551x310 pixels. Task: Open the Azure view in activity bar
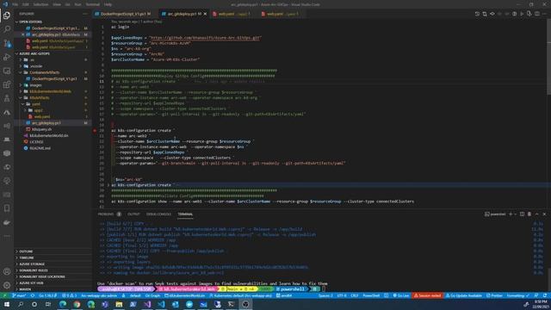(x=7, y=112)
